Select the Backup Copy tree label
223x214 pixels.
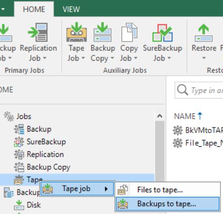pos(49,167)
